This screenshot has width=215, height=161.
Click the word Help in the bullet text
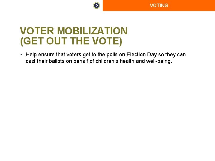coord(31,55)
